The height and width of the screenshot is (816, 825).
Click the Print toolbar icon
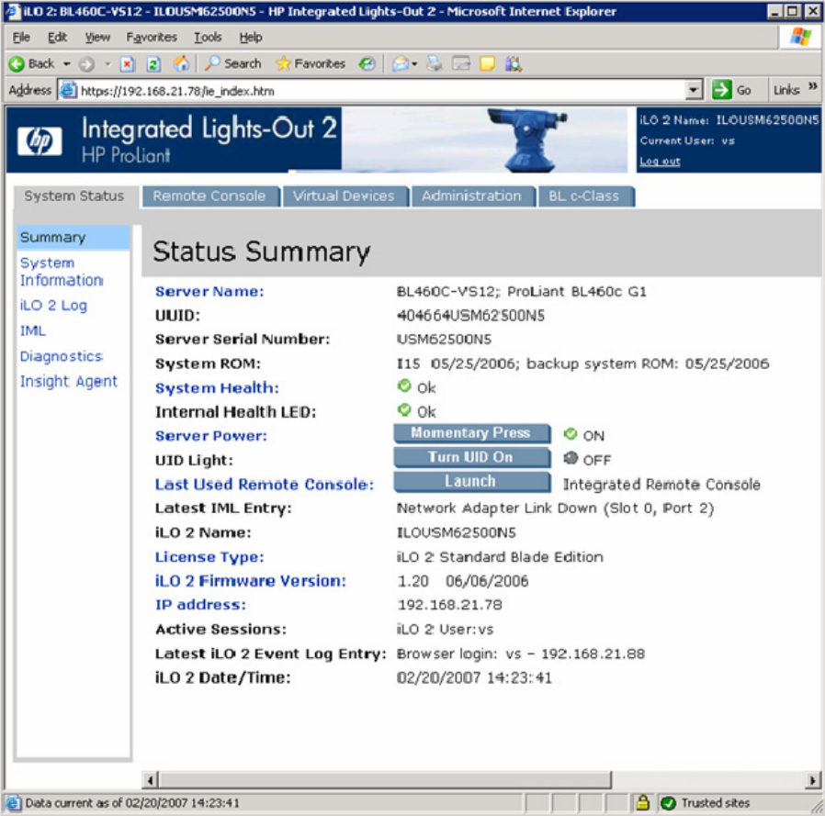pos(435,64)
